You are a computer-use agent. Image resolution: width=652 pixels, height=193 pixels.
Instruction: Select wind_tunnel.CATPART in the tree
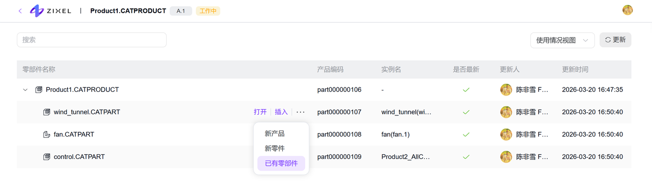87,112
